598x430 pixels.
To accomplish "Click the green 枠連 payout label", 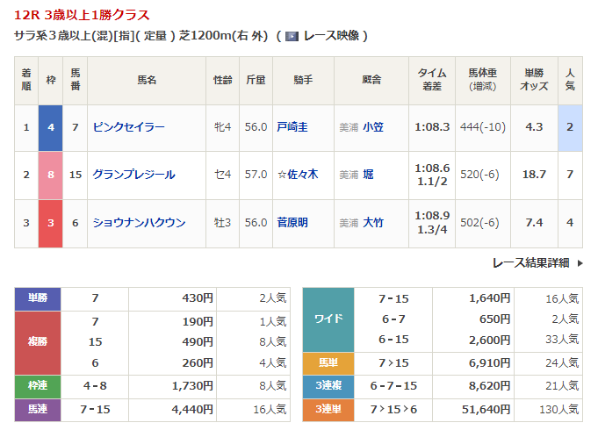I will point(38,385).
